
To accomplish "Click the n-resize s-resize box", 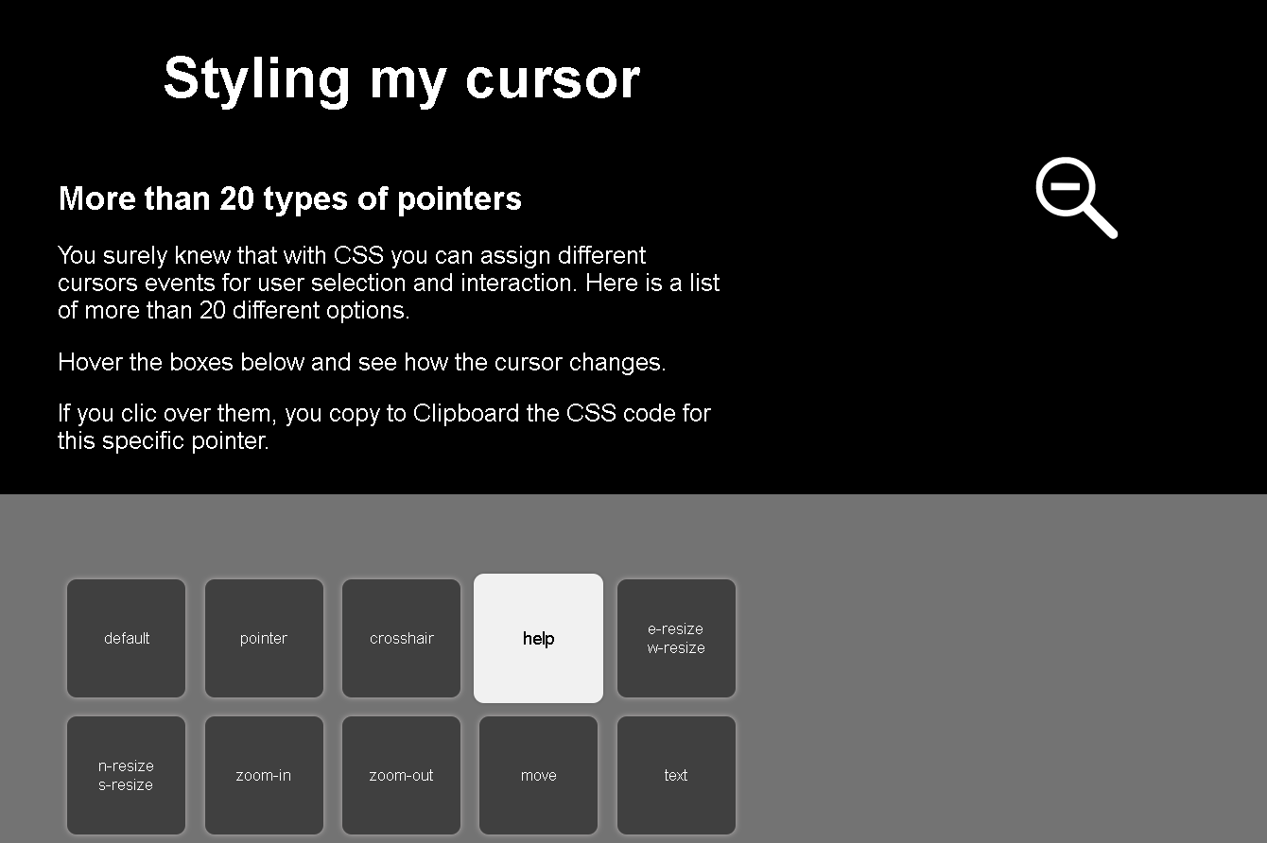I will click(126, 775).
